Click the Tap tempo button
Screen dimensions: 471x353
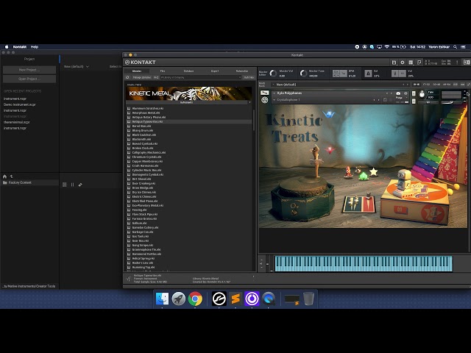pyautogui.click(x=344, y=74)
